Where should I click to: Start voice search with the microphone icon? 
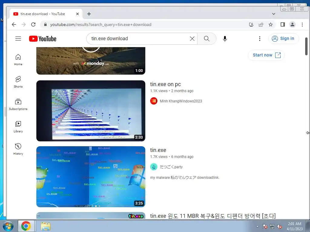coord(225,39)
